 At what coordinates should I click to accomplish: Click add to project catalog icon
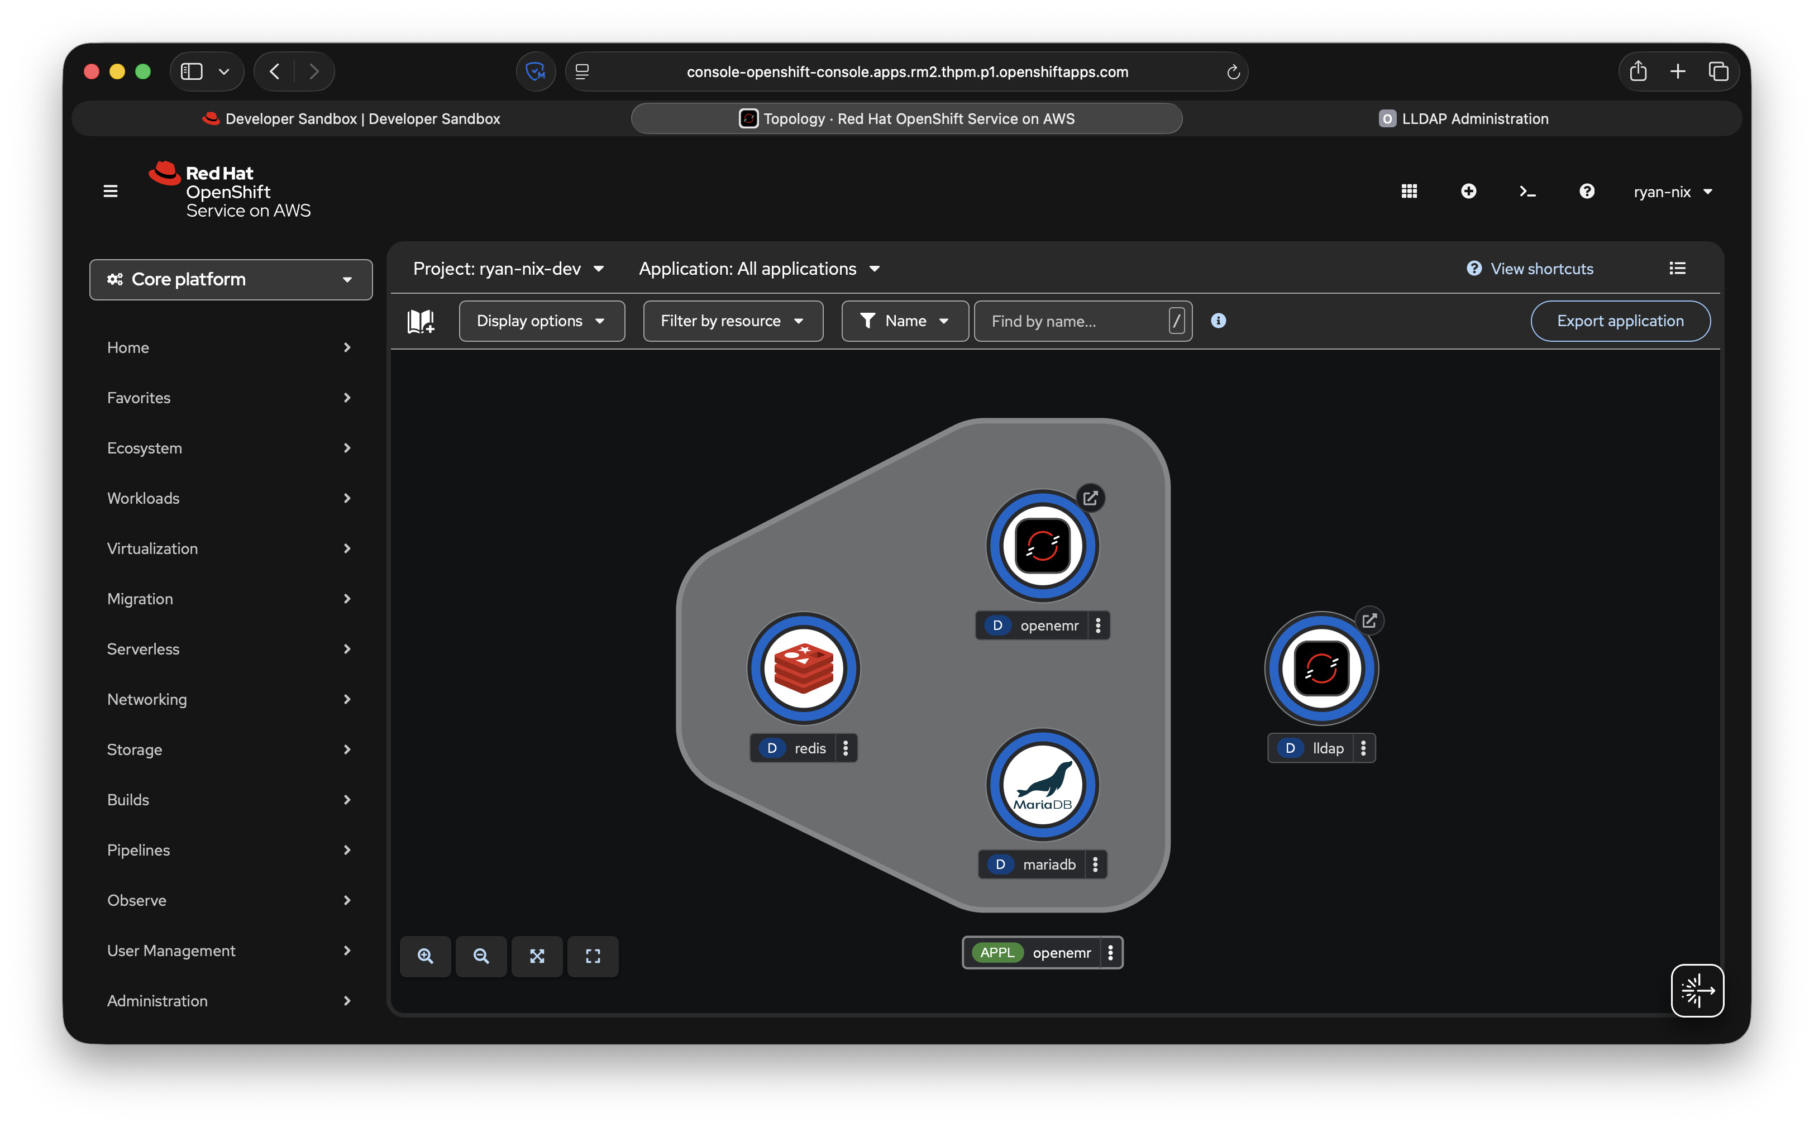tap(421, 321)
